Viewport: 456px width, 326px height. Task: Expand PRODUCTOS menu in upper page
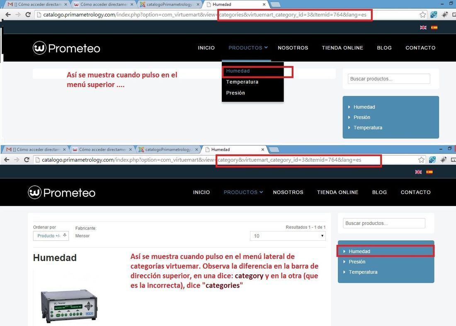[248, 48]
